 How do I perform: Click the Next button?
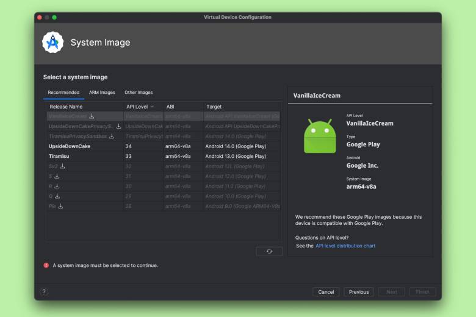click(392, 292)
